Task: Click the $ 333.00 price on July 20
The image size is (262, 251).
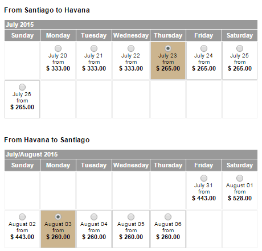Action: click(58, 68)
